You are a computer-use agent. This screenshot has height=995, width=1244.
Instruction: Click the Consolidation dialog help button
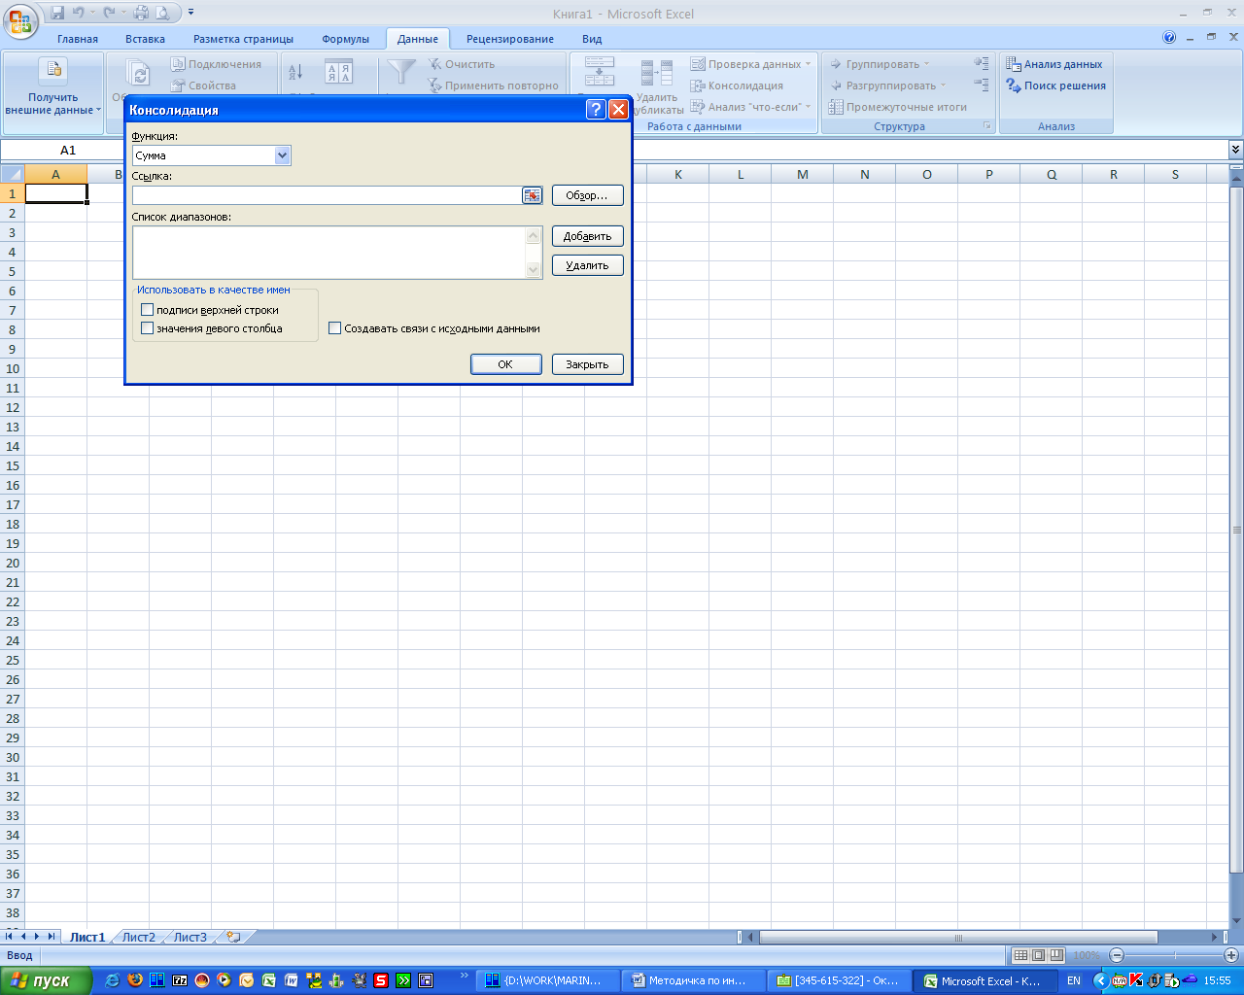(596, 110)
